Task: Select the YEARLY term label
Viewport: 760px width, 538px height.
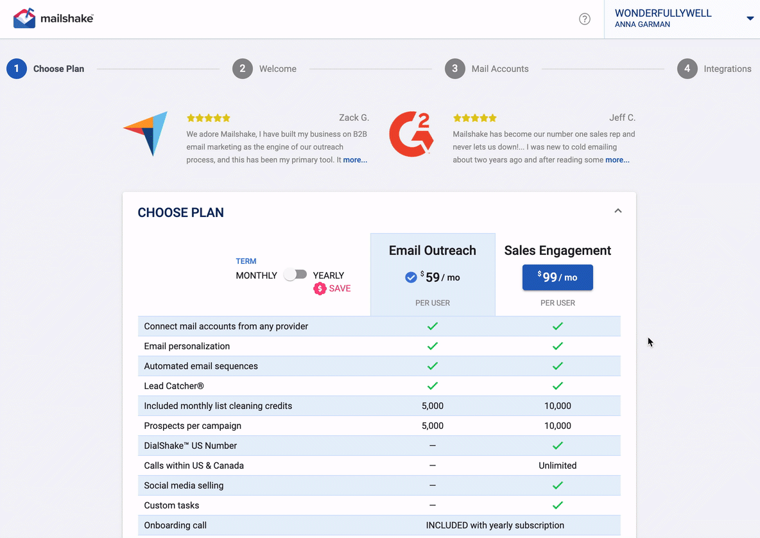Action: click(x=328, y=275)
